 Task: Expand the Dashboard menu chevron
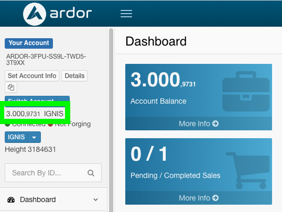96,199
